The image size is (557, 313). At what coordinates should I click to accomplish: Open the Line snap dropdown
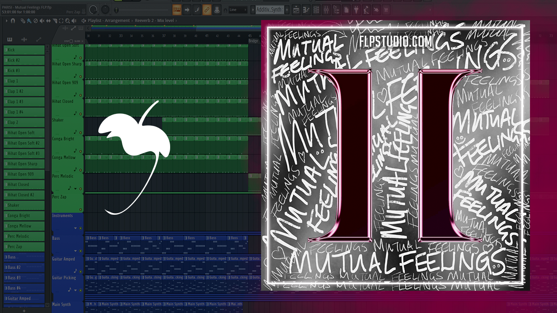(x=238, y=10)
